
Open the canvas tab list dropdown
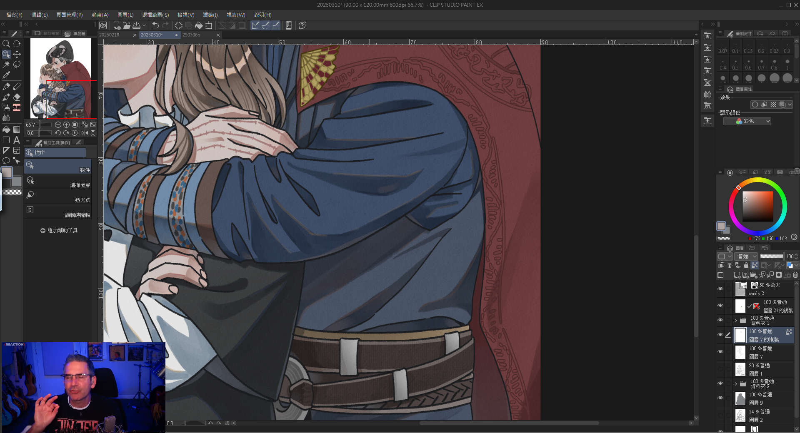tap(696, 35)
